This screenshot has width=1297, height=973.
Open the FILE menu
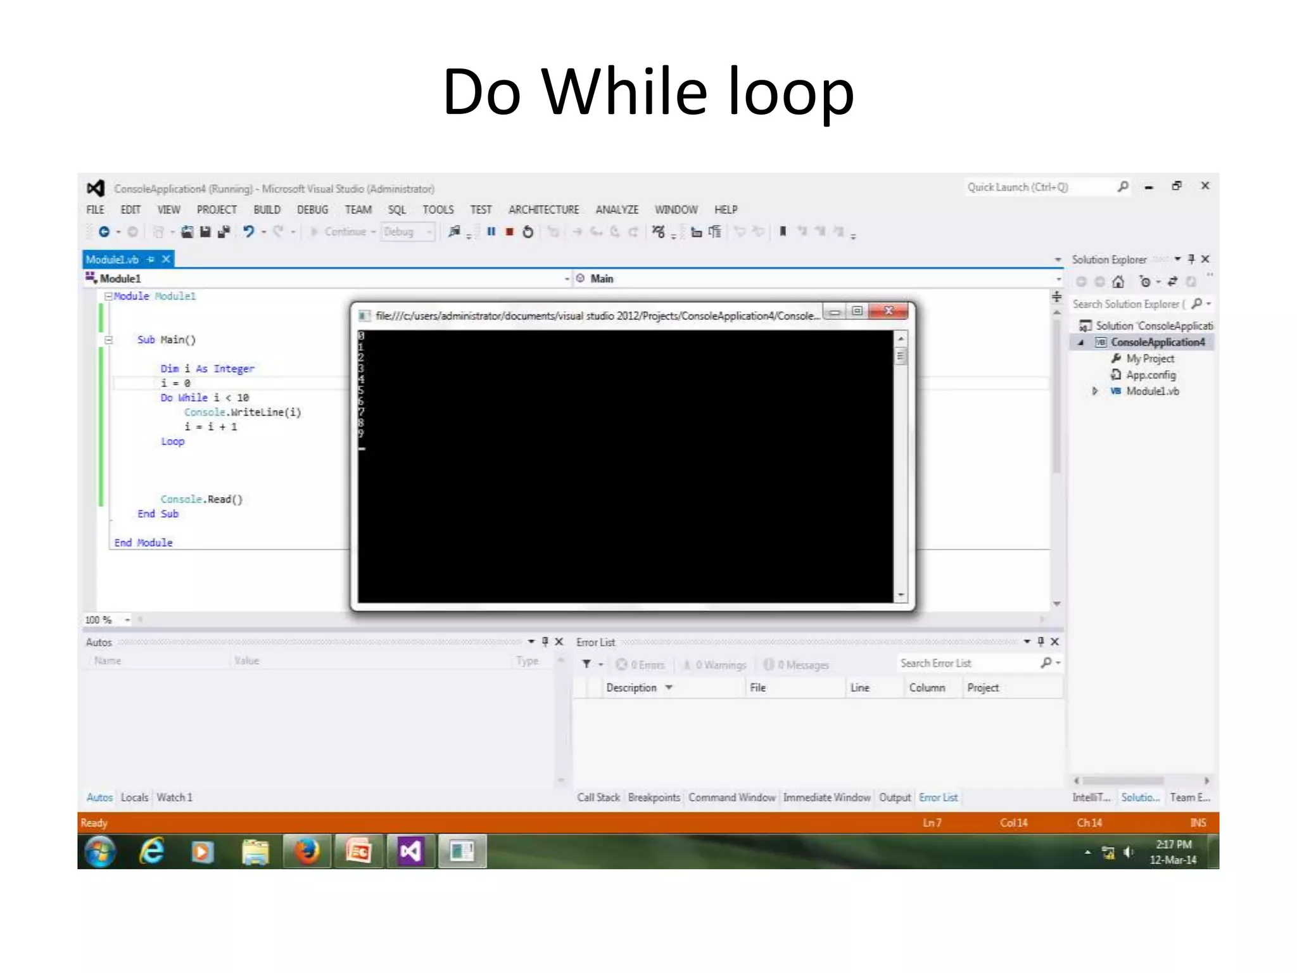click(95, 210)
